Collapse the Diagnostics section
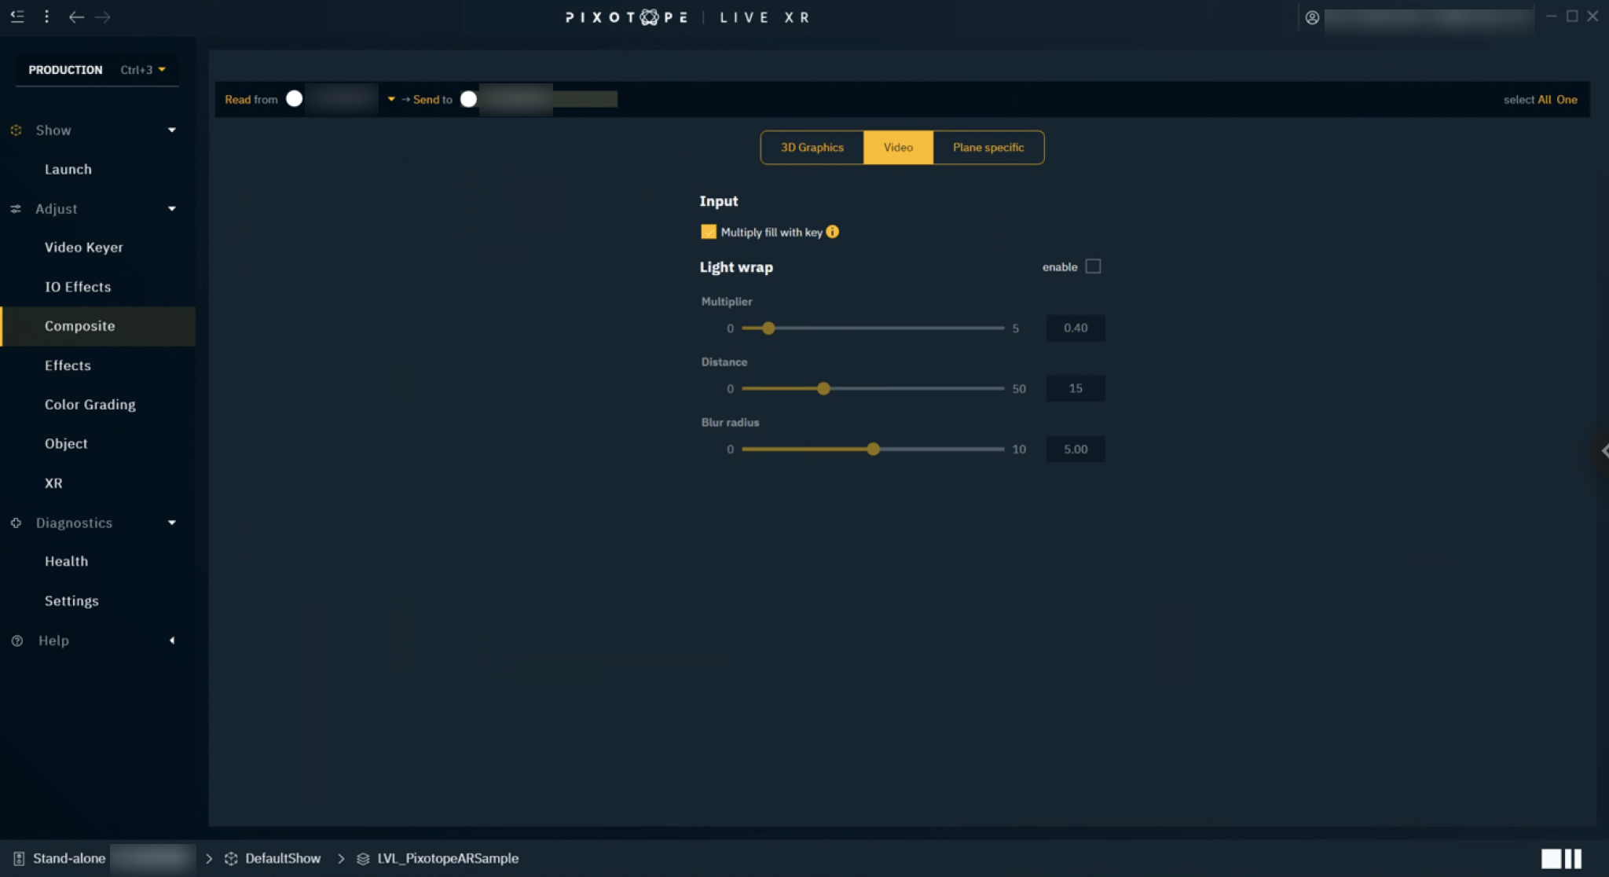 point(172,523)
